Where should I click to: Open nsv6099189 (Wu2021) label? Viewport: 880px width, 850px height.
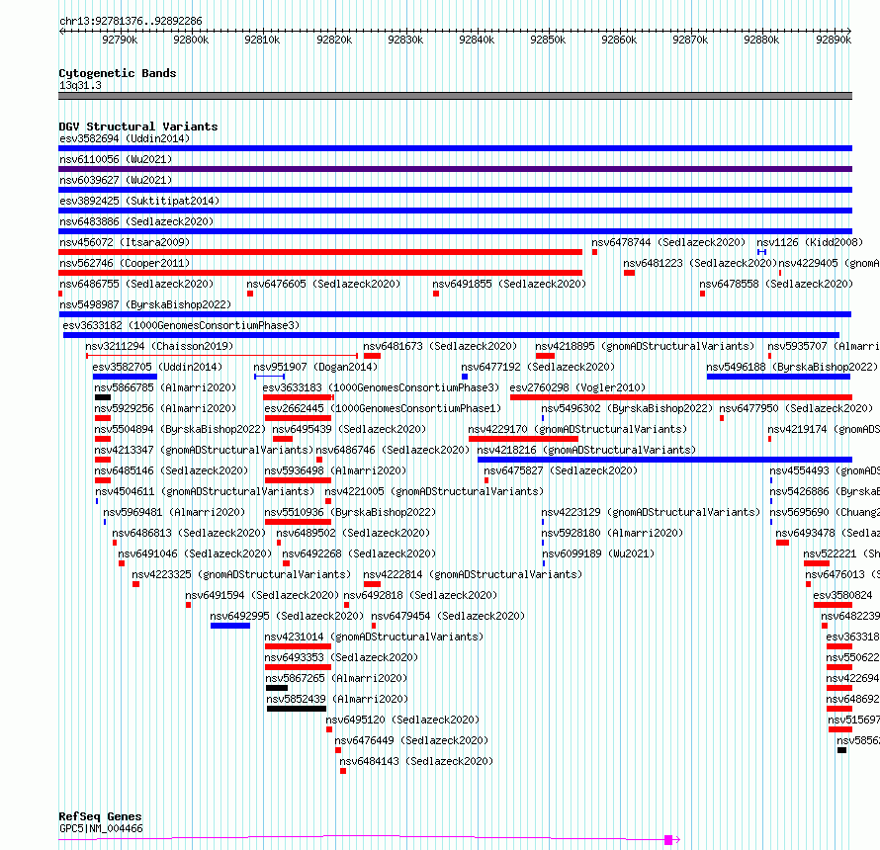coord(598,553)
